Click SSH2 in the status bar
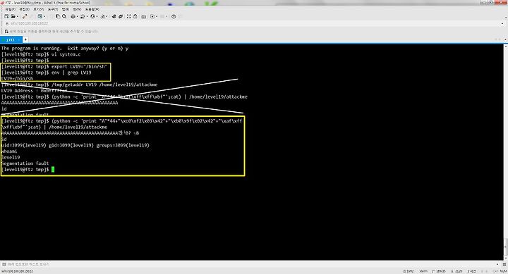The width and height of the screenshot is (508, 274). 409,271
